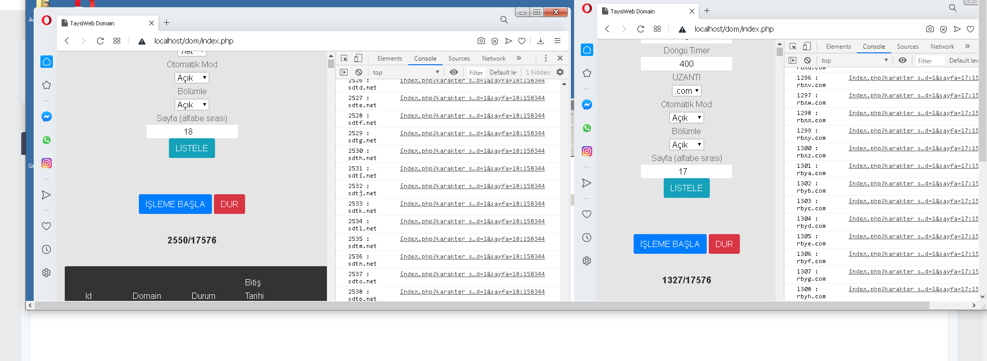Viewport: 987px width, 361px height.
Task: Open settings gear in left window sidebar
Action: (47, 272)
